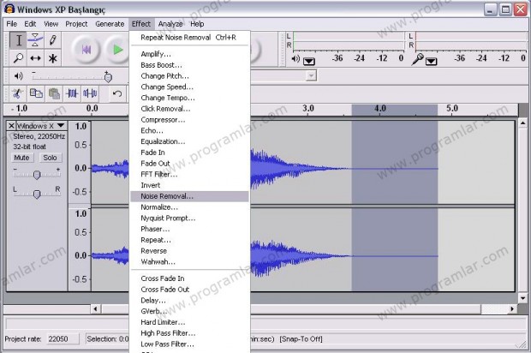Screen dimensions: 531x353
Task: Click the Skip to Start button
Action: (x=87, y=50)
